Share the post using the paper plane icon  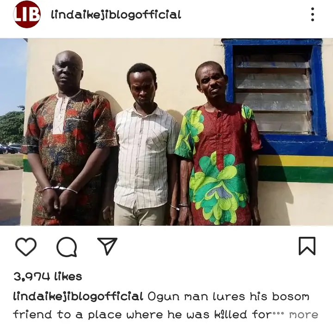(x=107, y=246)
